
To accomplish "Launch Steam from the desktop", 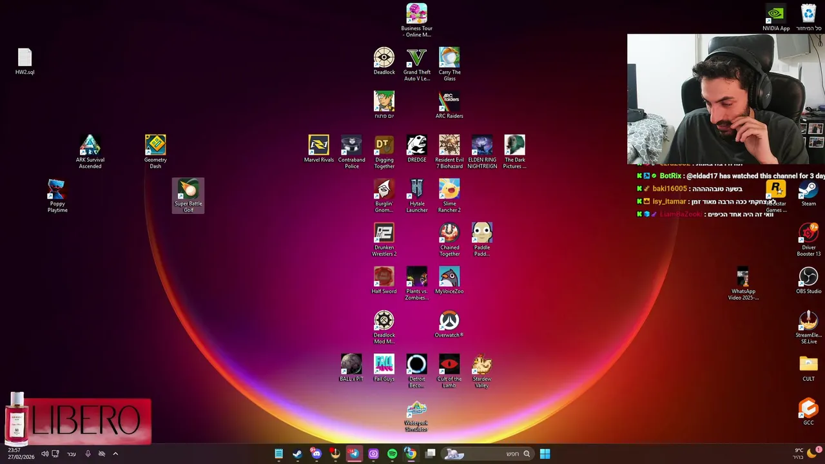I will coord(808,193).
